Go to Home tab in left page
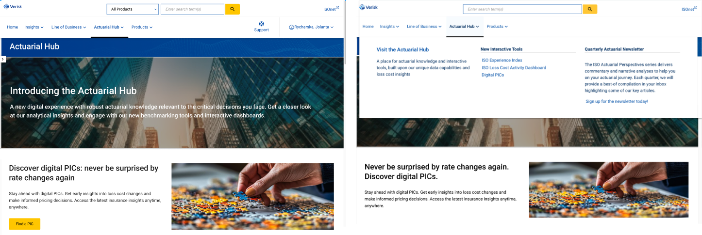Image resolution: width=702 pixels, height=235 pixels. pos(12,27)
